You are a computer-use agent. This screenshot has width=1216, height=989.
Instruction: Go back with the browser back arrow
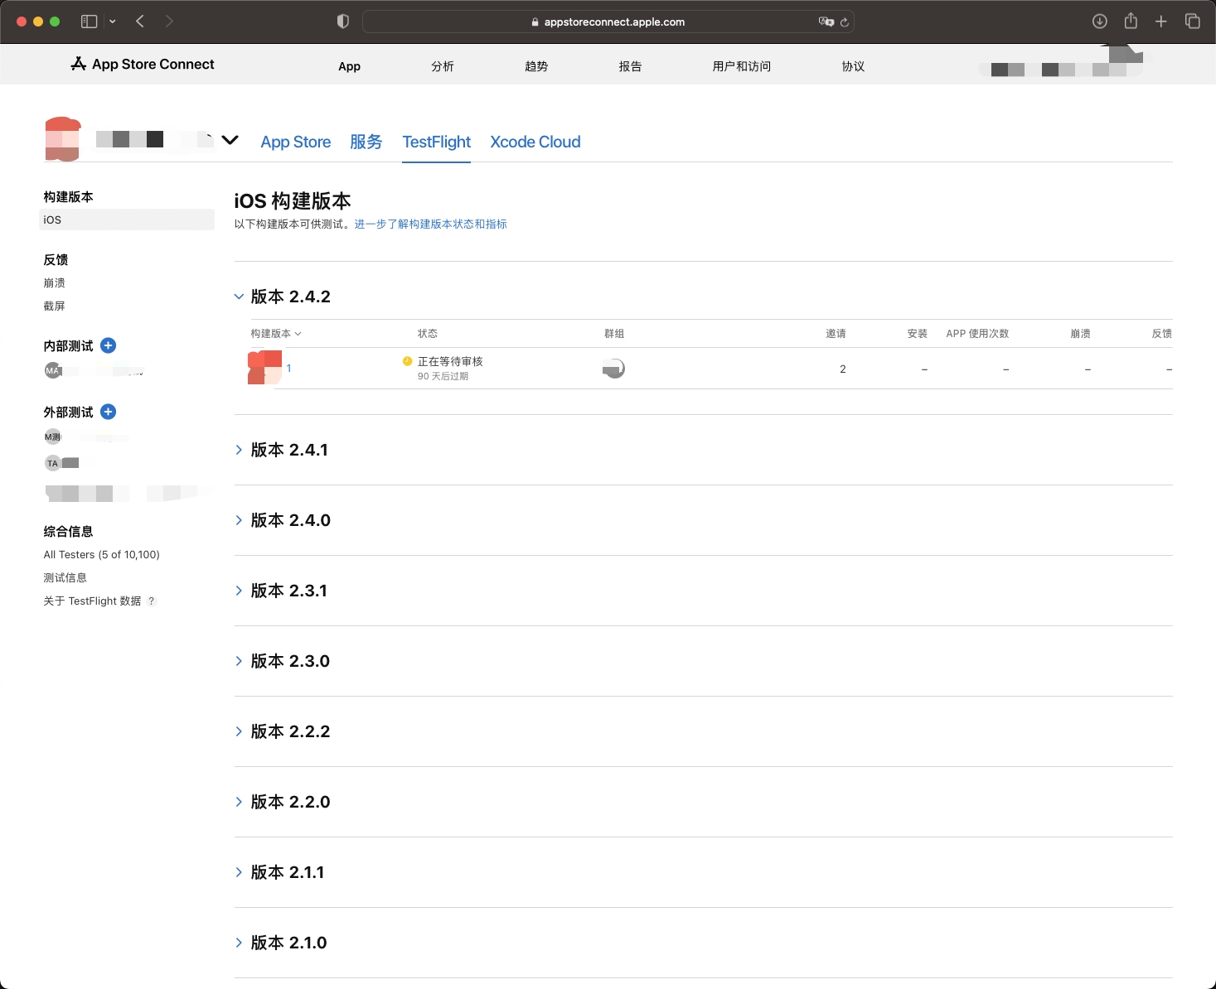click(x=140, y=22)
